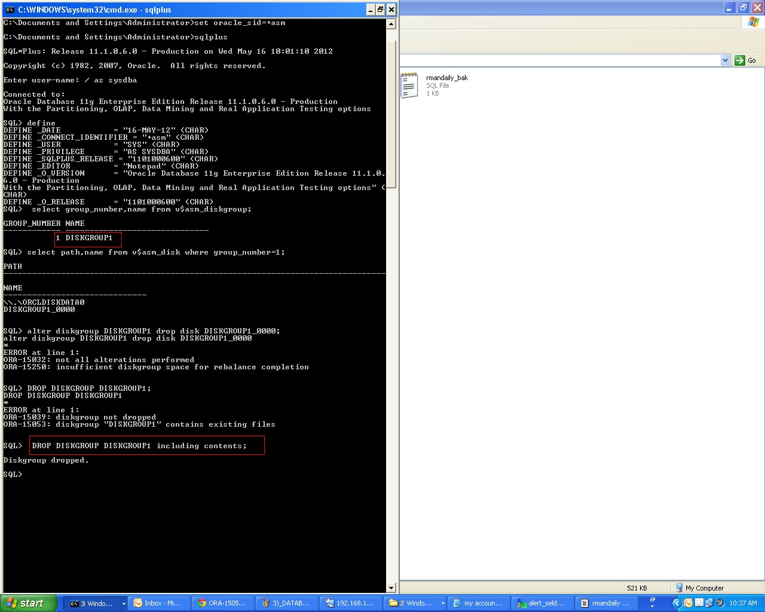Collapse the system tray with the chevron
This screenshot has height=612, width=765.
677,602
